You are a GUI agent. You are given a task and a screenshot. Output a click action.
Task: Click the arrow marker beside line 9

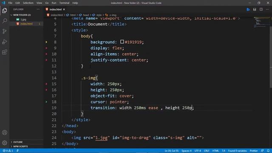[x=46, y=48]
